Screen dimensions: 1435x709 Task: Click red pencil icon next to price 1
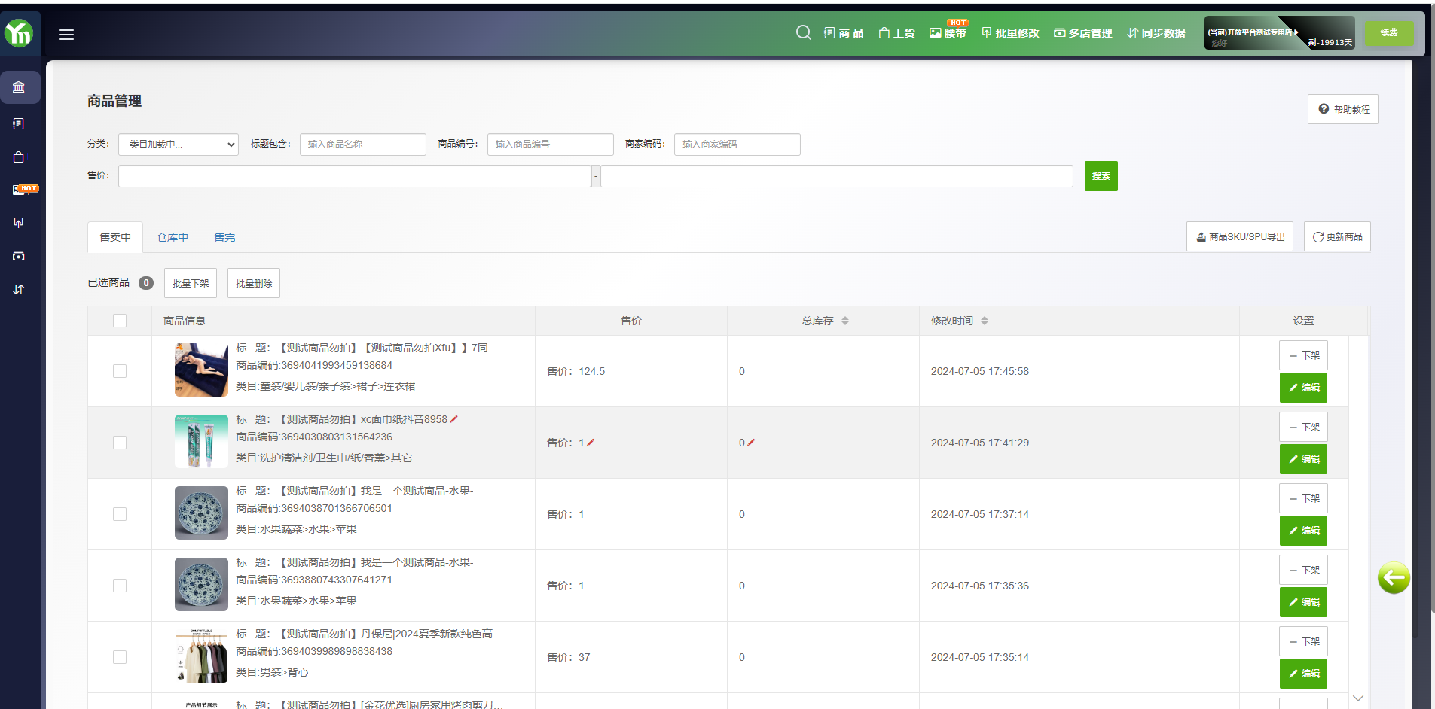[x=591, y=443]
